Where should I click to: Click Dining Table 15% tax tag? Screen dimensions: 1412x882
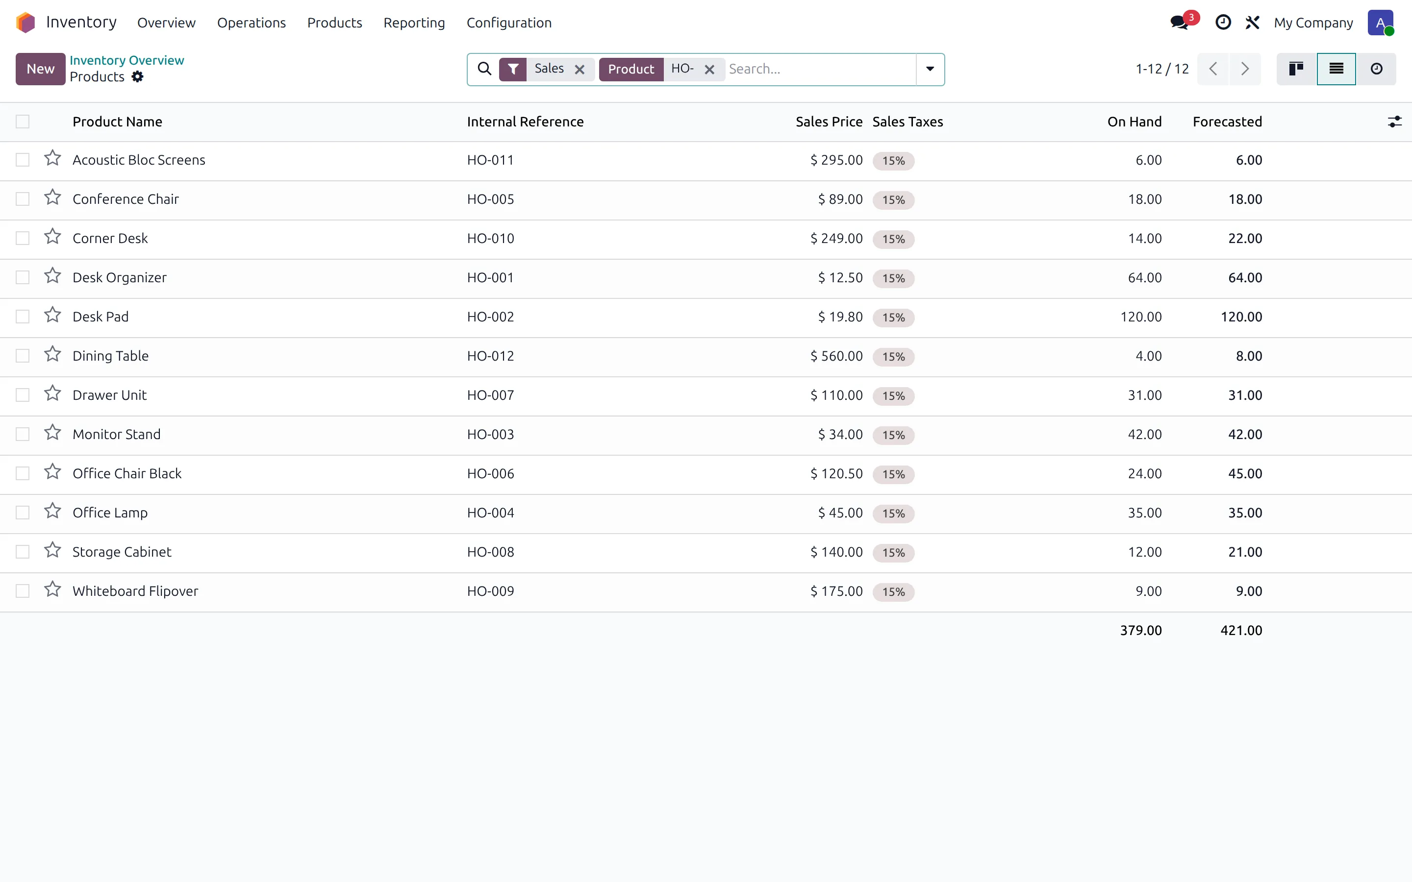pos(893,356)
